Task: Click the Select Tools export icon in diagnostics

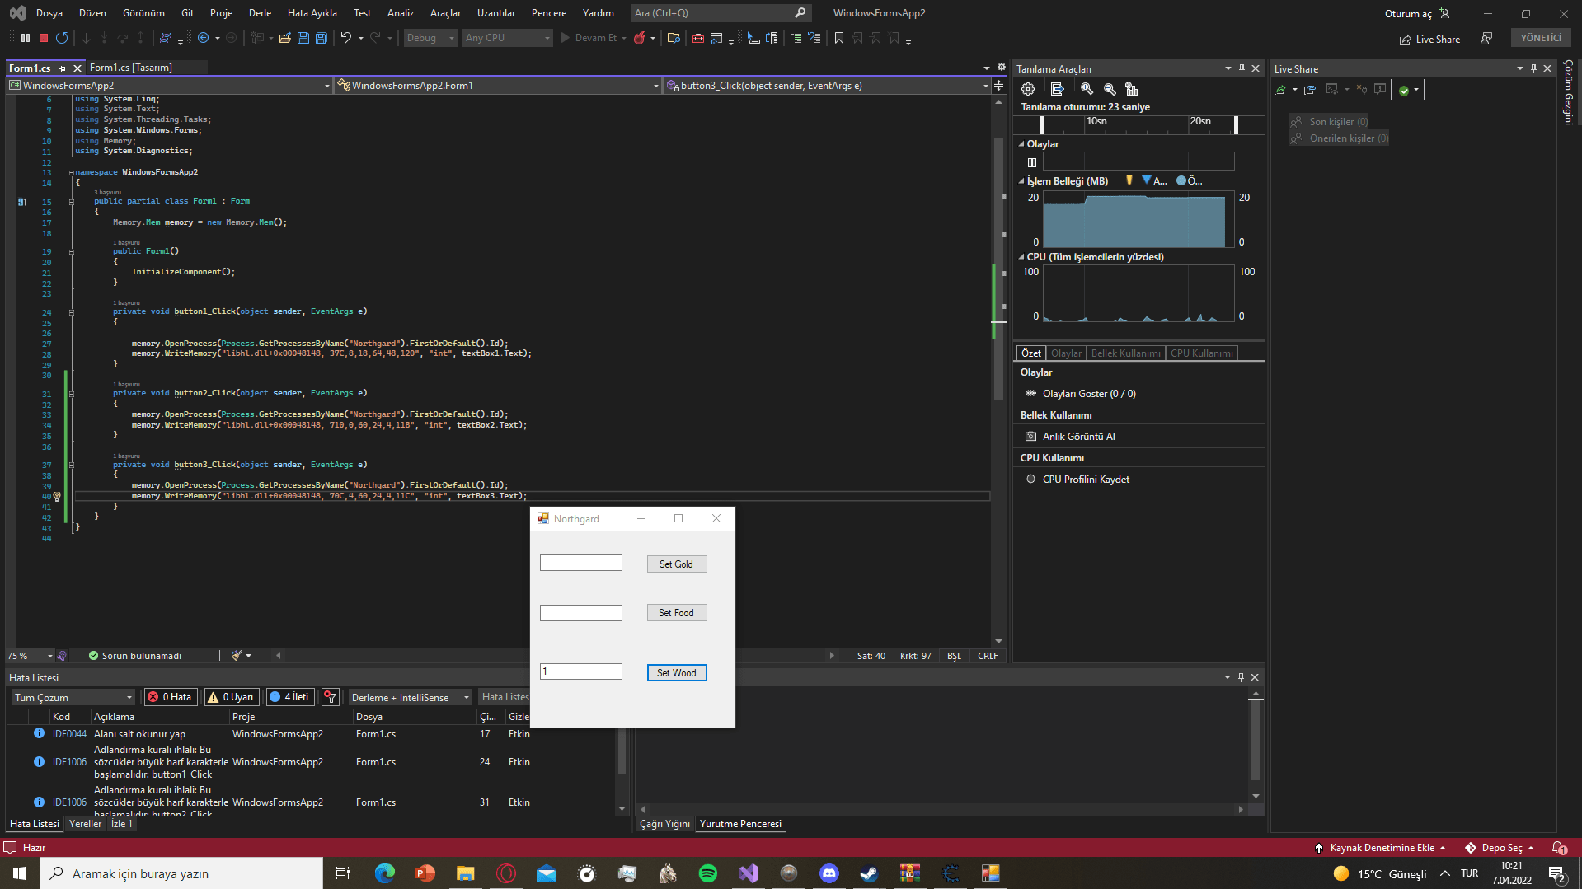Action: point(1058,89)
